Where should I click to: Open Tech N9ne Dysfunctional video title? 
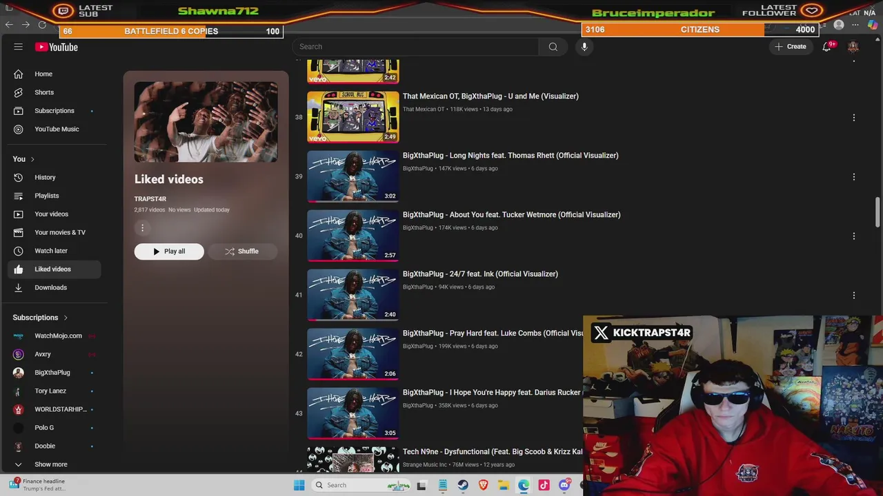click(493, 452)
